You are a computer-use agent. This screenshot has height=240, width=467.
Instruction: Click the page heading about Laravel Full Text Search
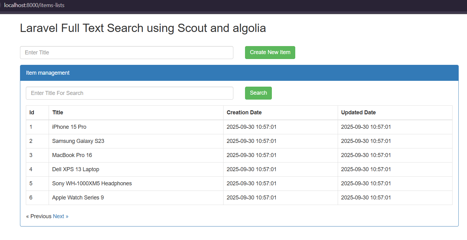pos(143,28)
